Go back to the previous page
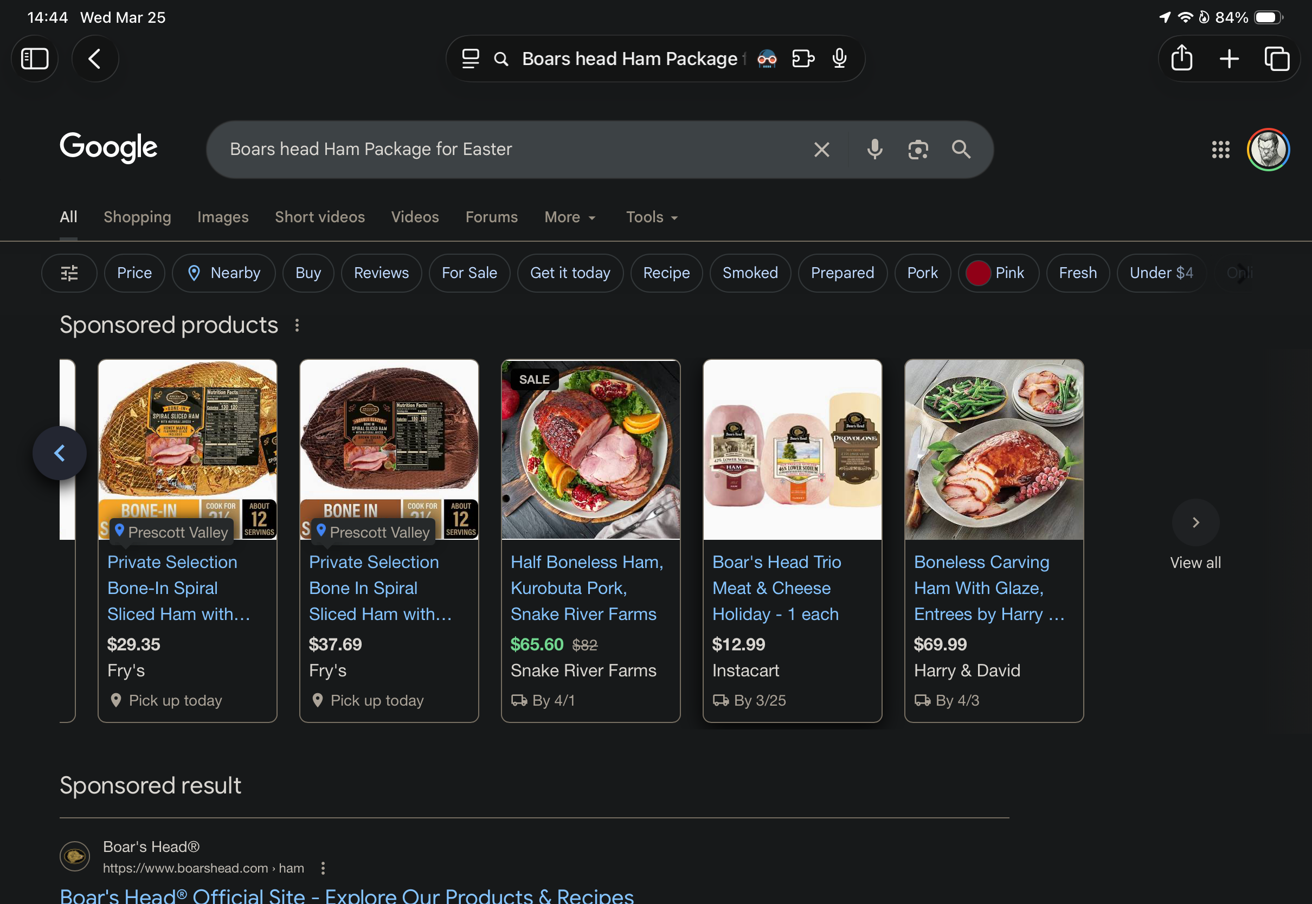The width and height of the screenshot is (1312, 904). (94, 59)
